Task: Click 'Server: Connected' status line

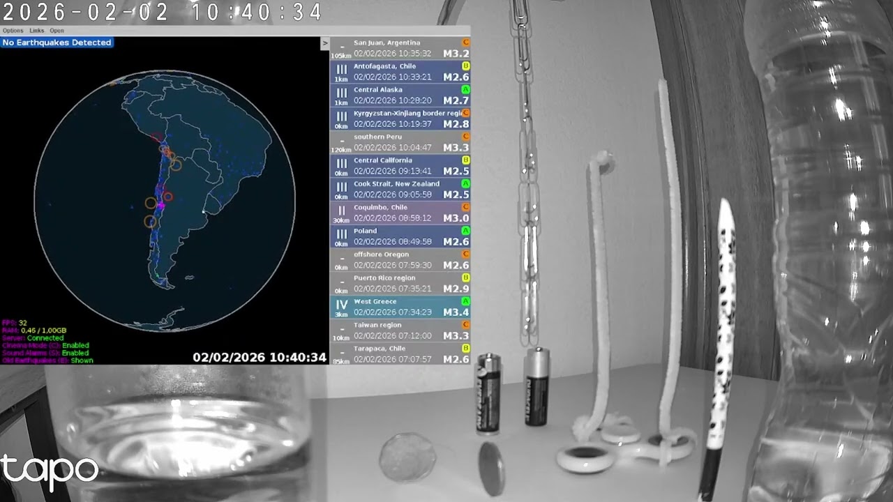Action: point(33,338)
